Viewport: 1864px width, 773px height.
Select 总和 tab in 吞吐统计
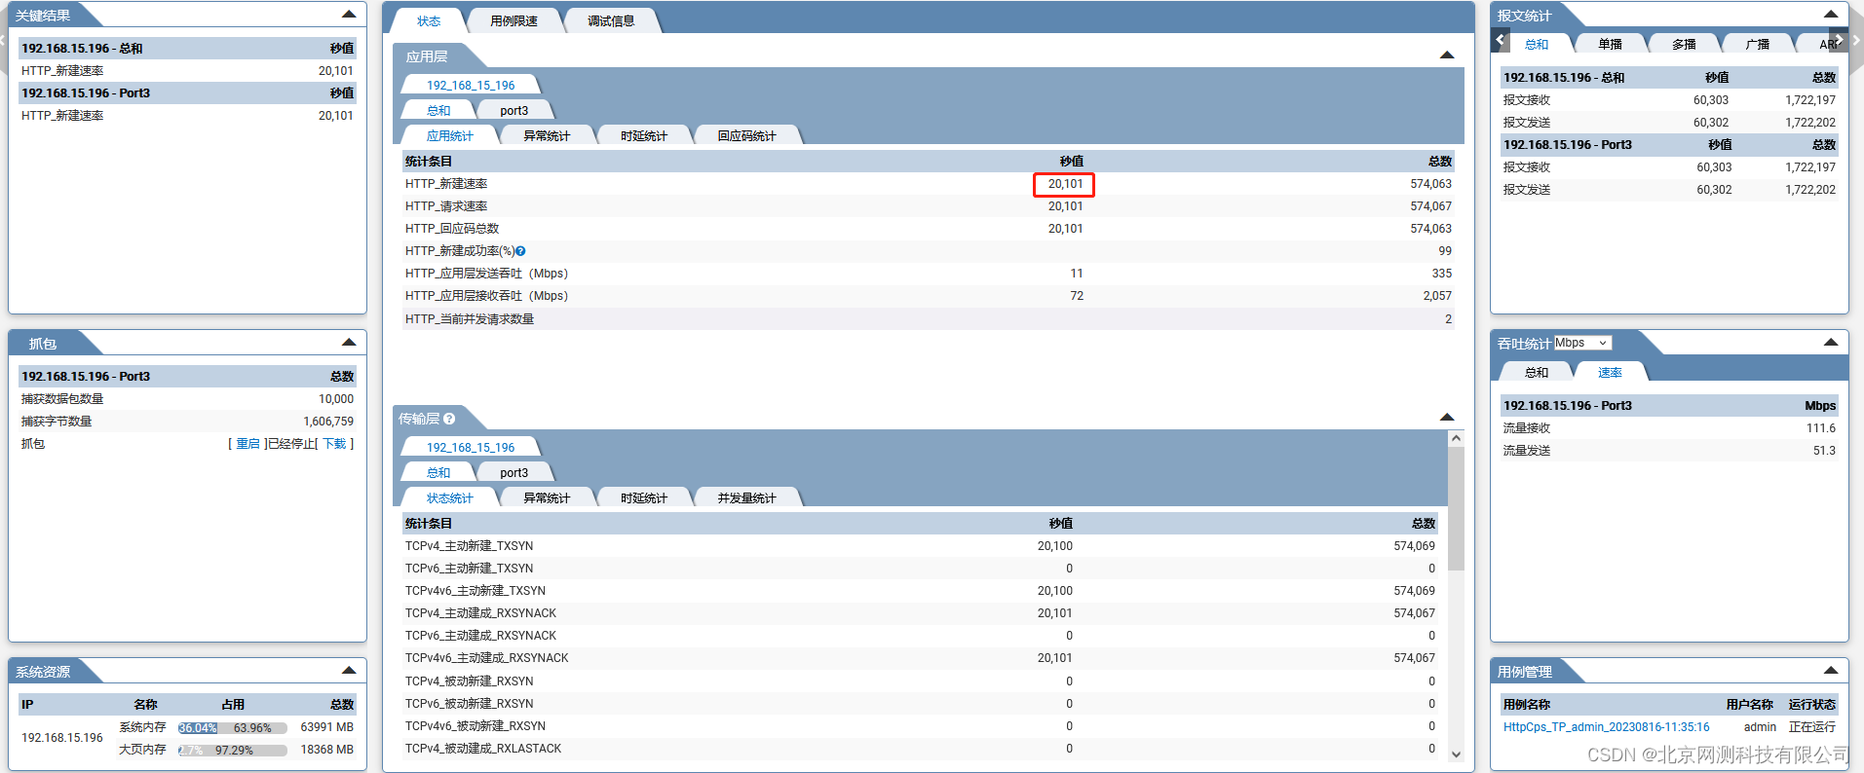click(x=1537, y=373)
